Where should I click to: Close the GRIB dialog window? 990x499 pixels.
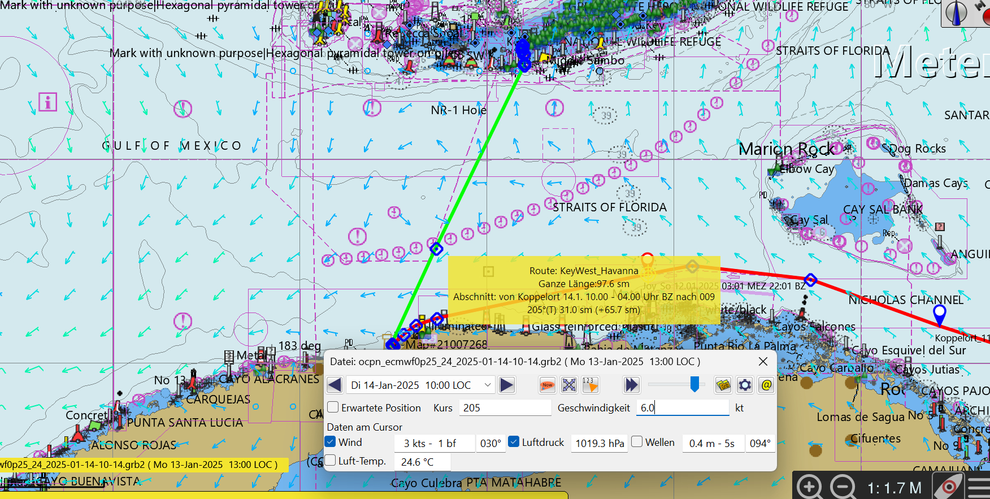[763, 361]
